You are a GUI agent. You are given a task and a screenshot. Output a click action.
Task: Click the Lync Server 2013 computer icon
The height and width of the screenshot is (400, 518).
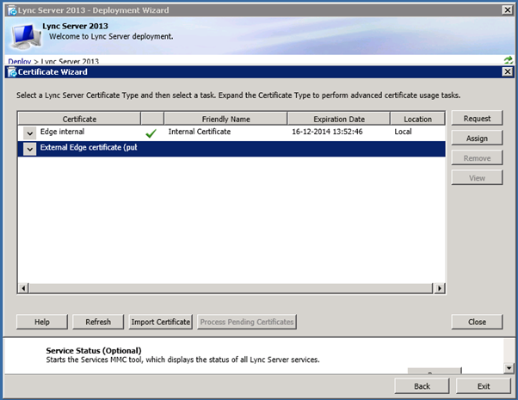tap(24, 34)
